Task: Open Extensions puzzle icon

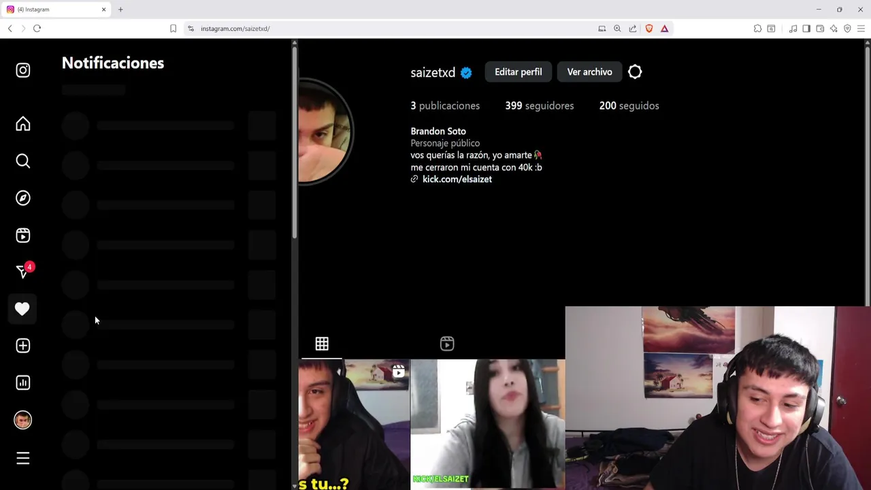Action: (757, 29)
